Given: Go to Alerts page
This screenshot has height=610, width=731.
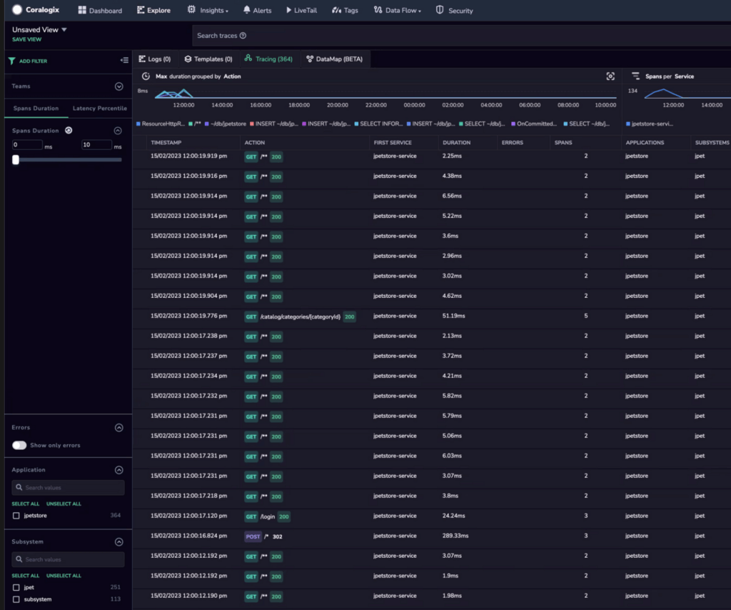Looking at the screenshot, I should 257,10.
